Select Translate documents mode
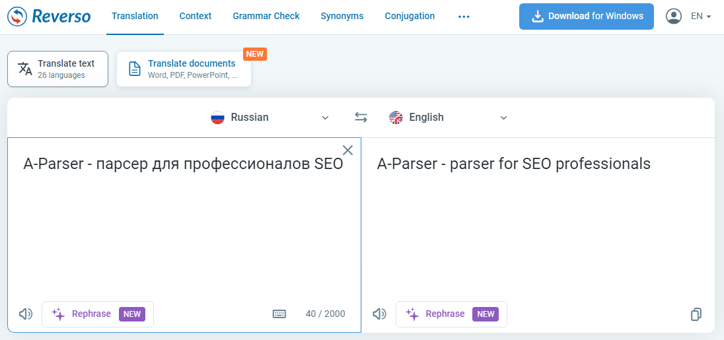 (184, 69)
